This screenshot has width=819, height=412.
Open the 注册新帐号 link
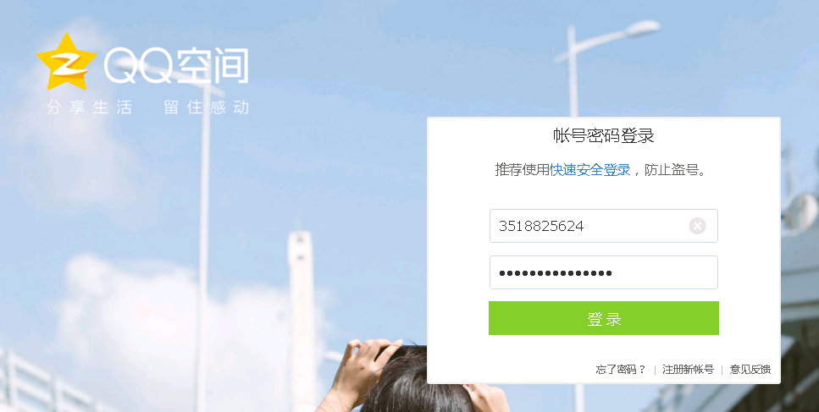pos(688,369)
